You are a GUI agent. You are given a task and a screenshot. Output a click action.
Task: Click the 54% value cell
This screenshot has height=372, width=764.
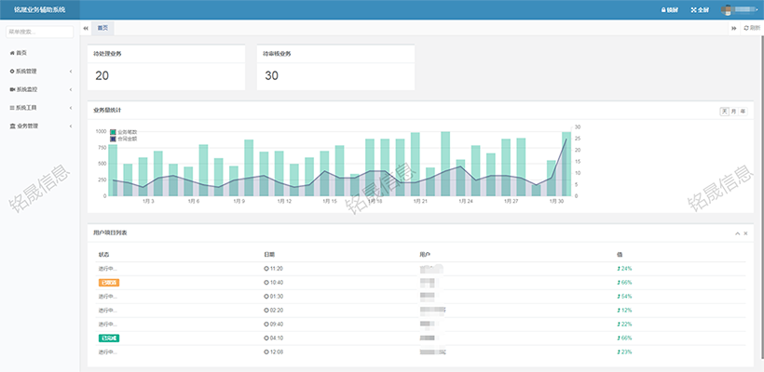tap(624, 296)
